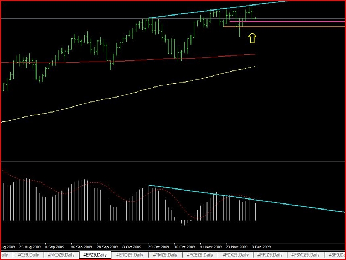Select the pale yellow long-term moving average
Screen dimensions: 346x260
pyautogui.click(x=128, y=94)
